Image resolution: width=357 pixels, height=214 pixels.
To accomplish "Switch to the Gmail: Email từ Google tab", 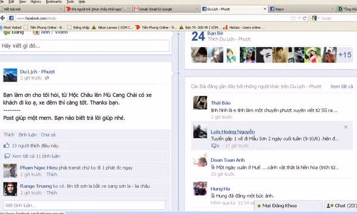I will point(166,9).
